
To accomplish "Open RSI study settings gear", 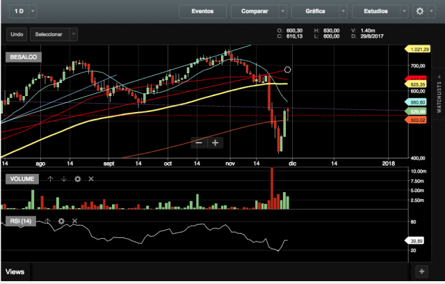I will [61, 221].
